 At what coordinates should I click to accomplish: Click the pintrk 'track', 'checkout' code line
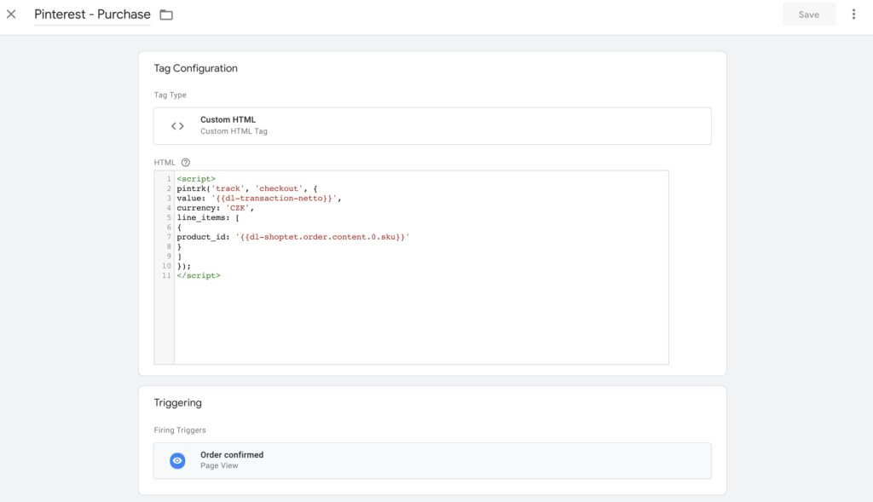(246, 188)
